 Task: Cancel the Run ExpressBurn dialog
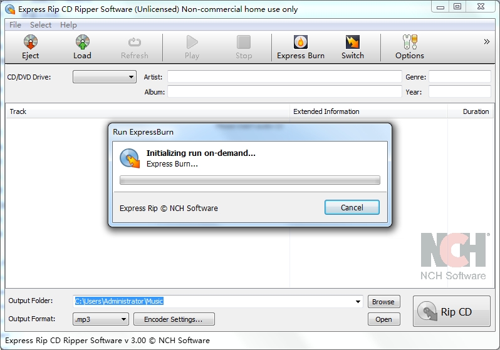coord(352,207)
